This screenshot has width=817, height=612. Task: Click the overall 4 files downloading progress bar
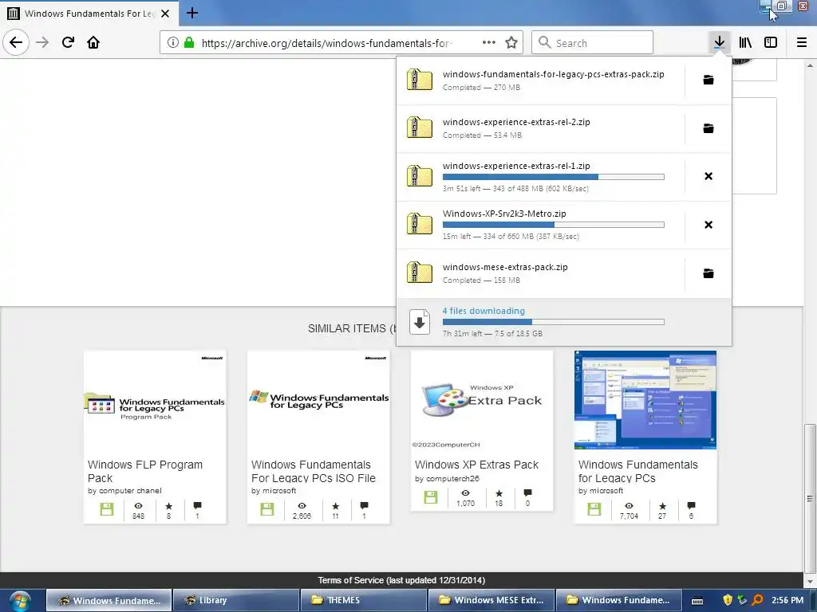pos(554,322)
